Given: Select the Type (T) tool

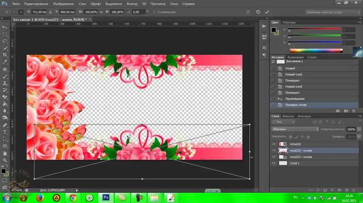Looking at the screenshot, I should point(5,132).
